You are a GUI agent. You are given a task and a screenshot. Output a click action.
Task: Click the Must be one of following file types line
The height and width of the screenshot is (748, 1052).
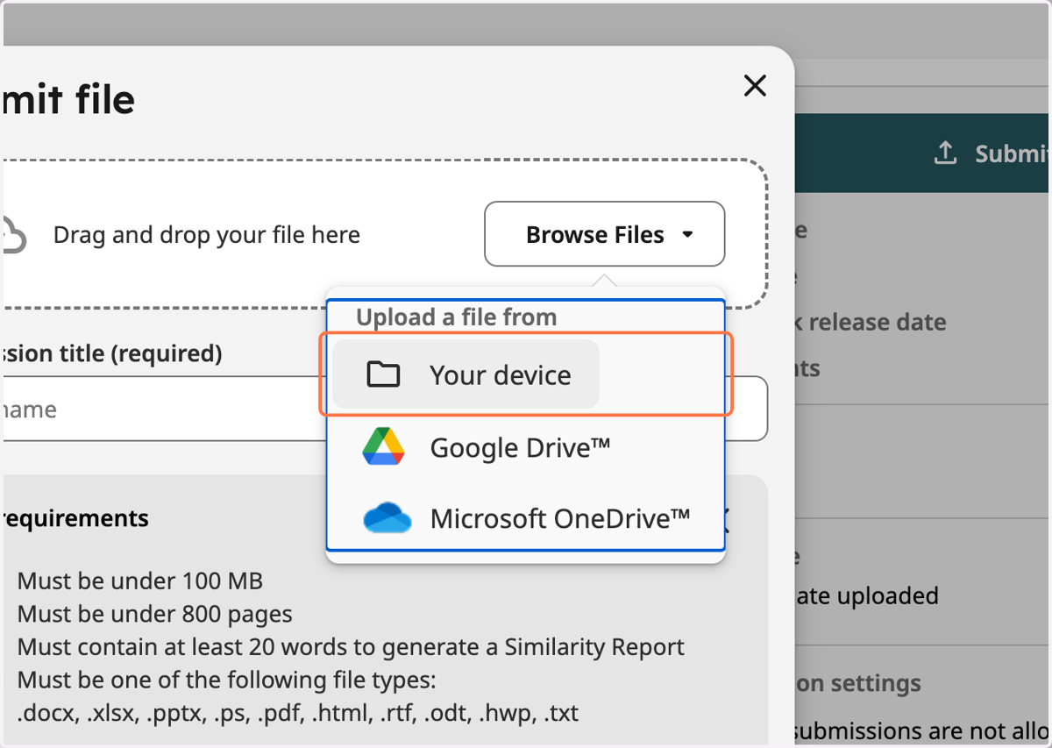pos(226,680)
